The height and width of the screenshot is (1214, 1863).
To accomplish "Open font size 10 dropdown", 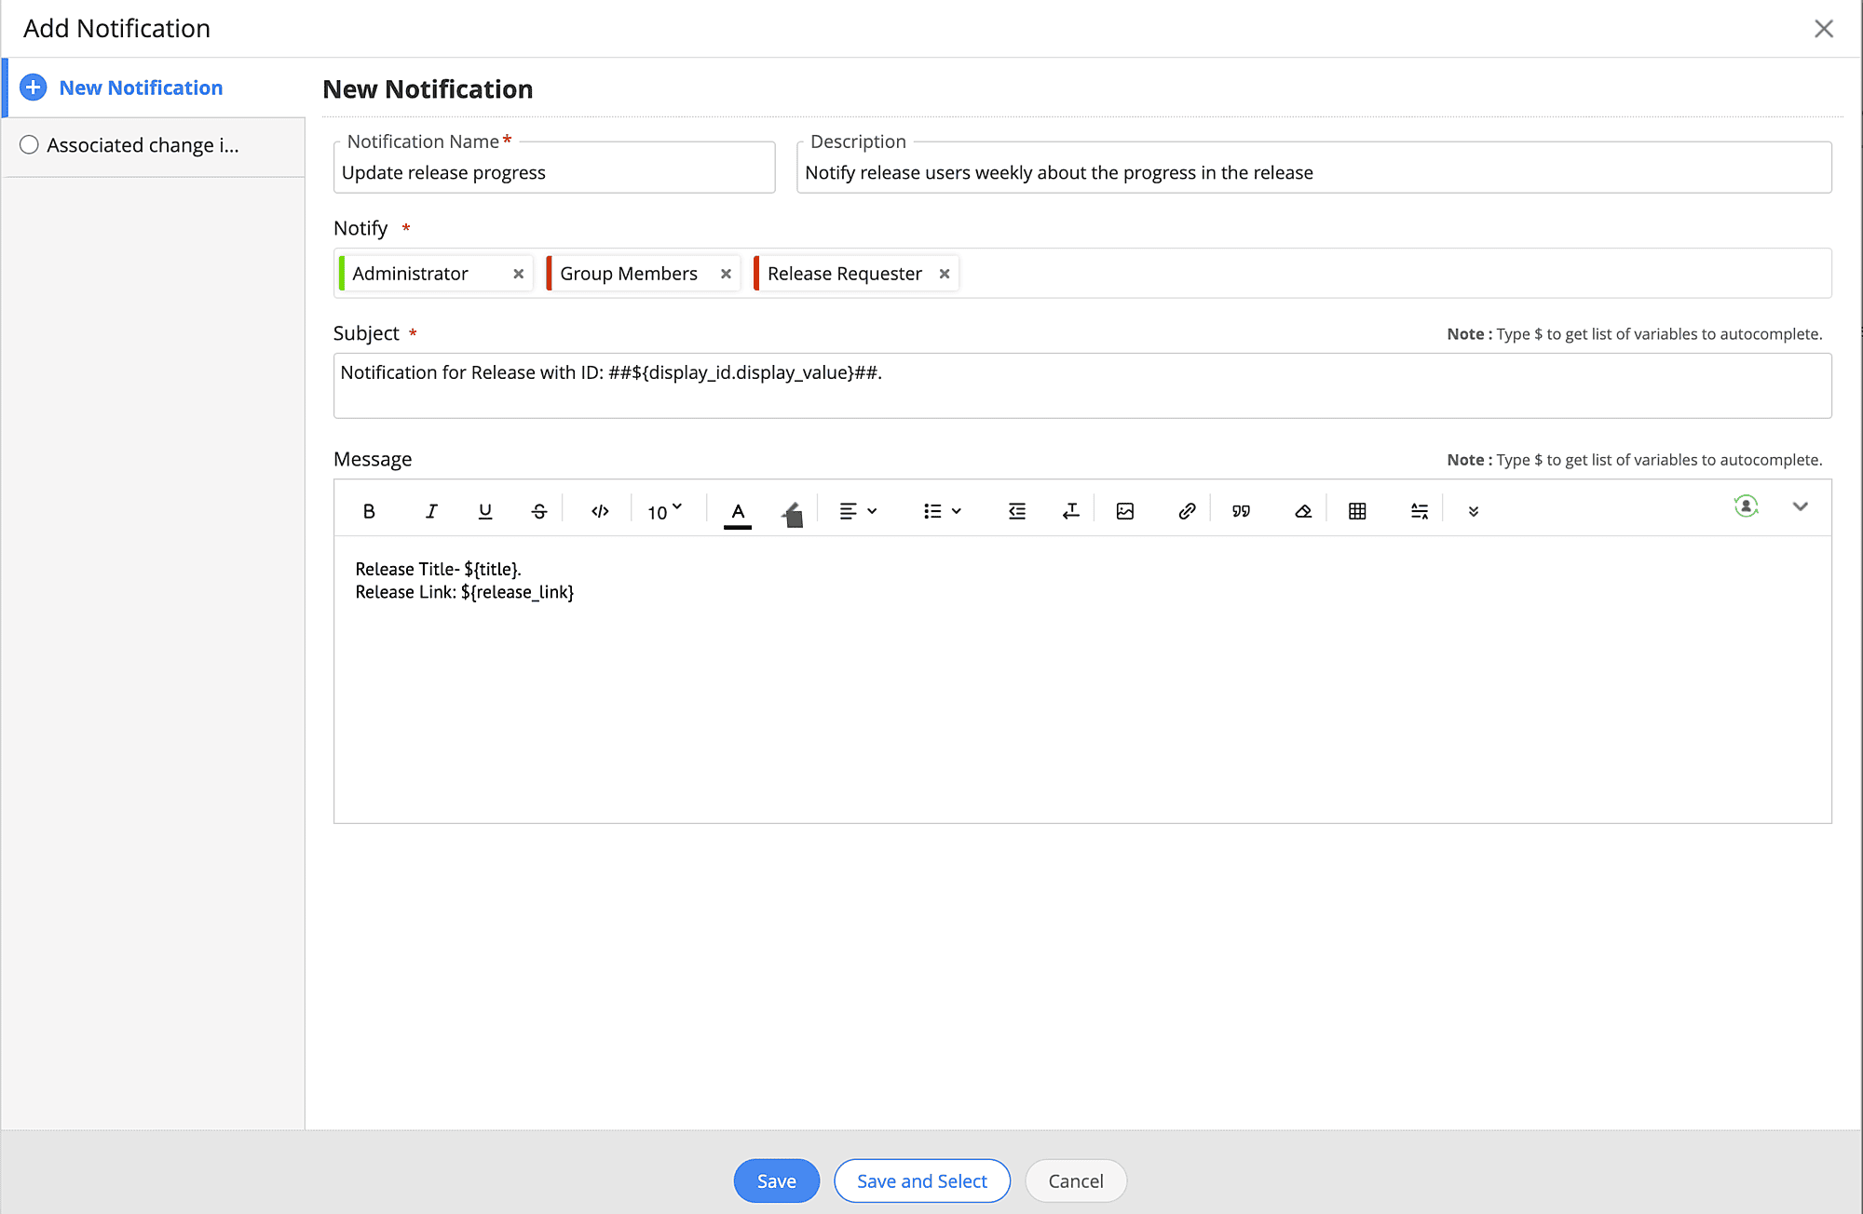I will [x=665, y=511].
